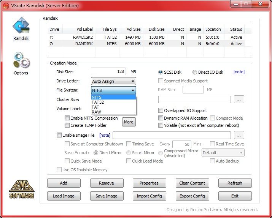The image size is (272, 218).
Task: Click Save Image button
Action: 107,196
